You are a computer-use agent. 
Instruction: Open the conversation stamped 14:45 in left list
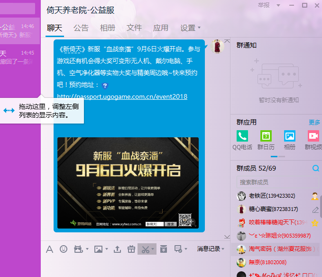tap(20, 57)
